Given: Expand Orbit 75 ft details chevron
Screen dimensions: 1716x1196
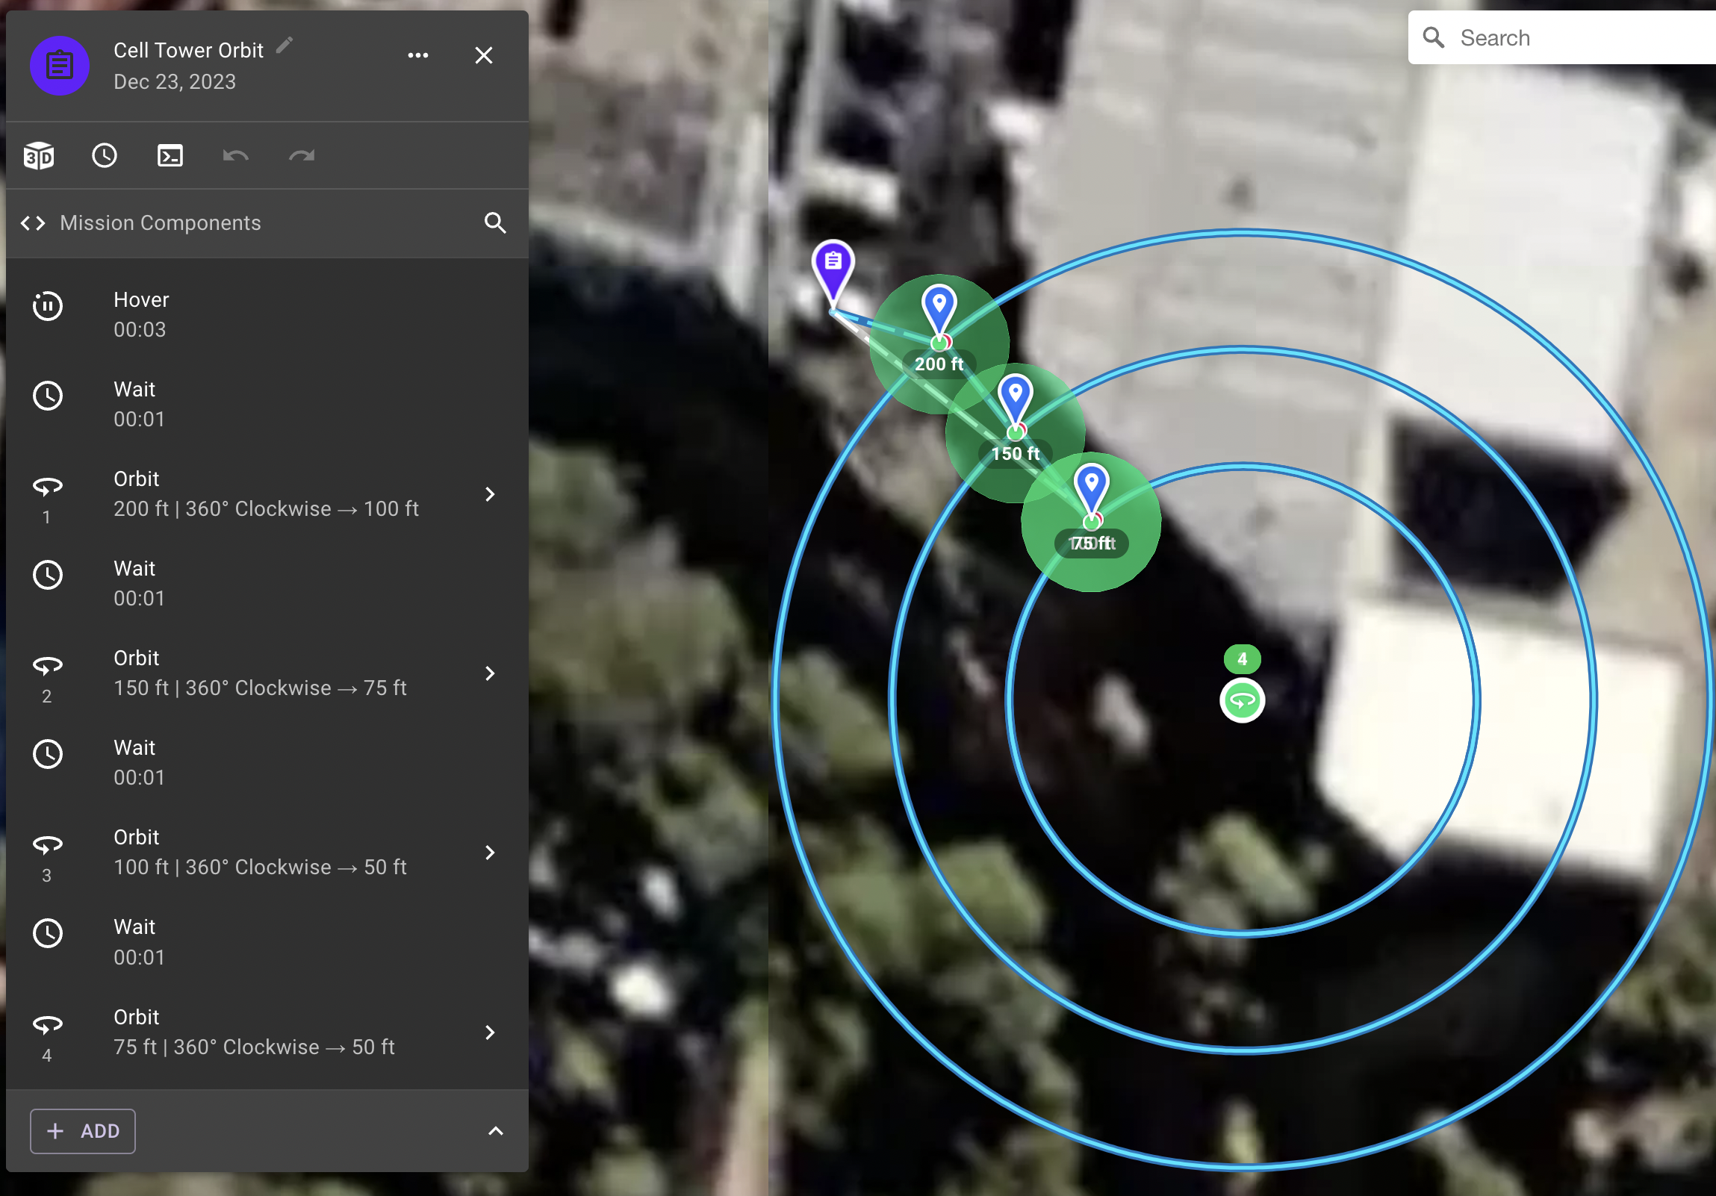Looking at the screenshot, I should [x=490, y=1032].
